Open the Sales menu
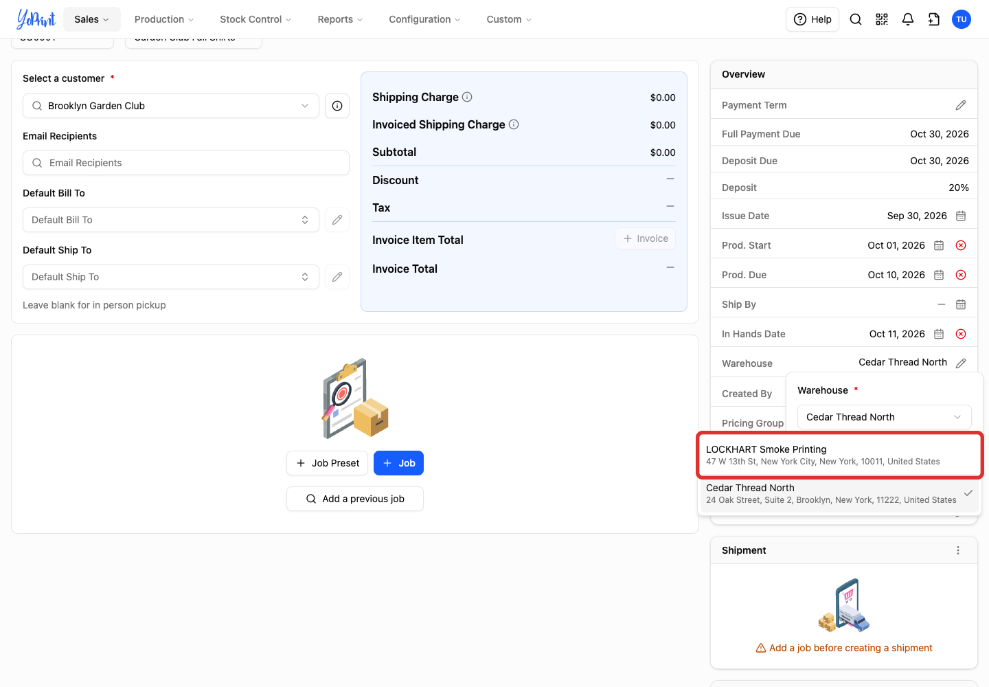This screenshot has width=989, height=687. tap(92, 19)
